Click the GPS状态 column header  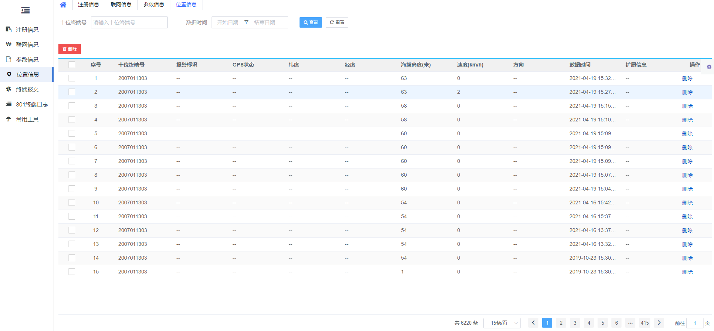click(x=243, y=65)
